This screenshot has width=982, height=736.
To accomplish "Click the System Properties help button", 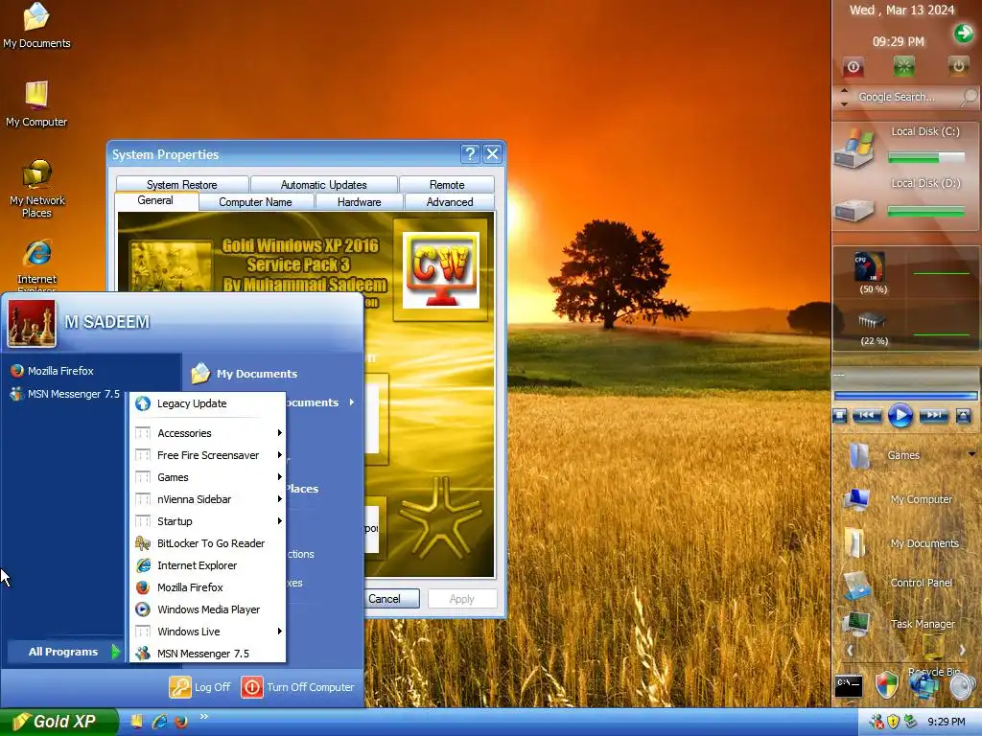I will (470, 154).
